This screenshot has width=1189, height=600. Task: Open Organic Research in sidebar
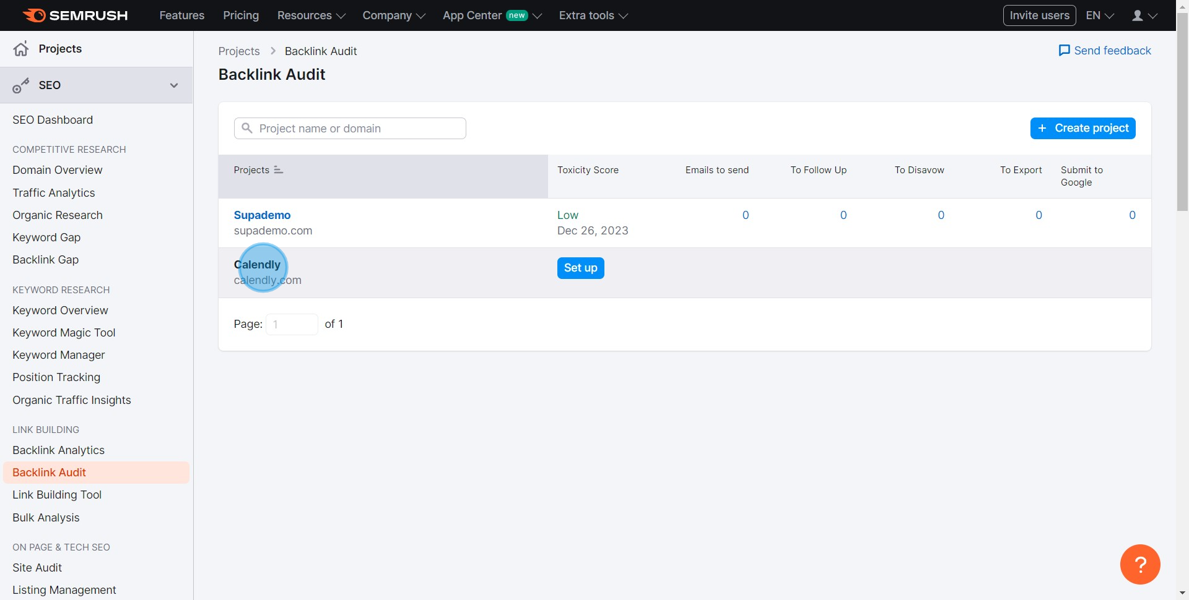click(58, 215)
